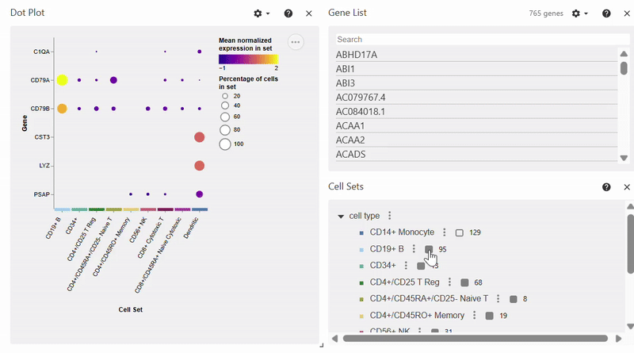Open the three-dot menu for CD14+ Monocyte
This screenshot has width=634, height=353.
click(445, 232)
